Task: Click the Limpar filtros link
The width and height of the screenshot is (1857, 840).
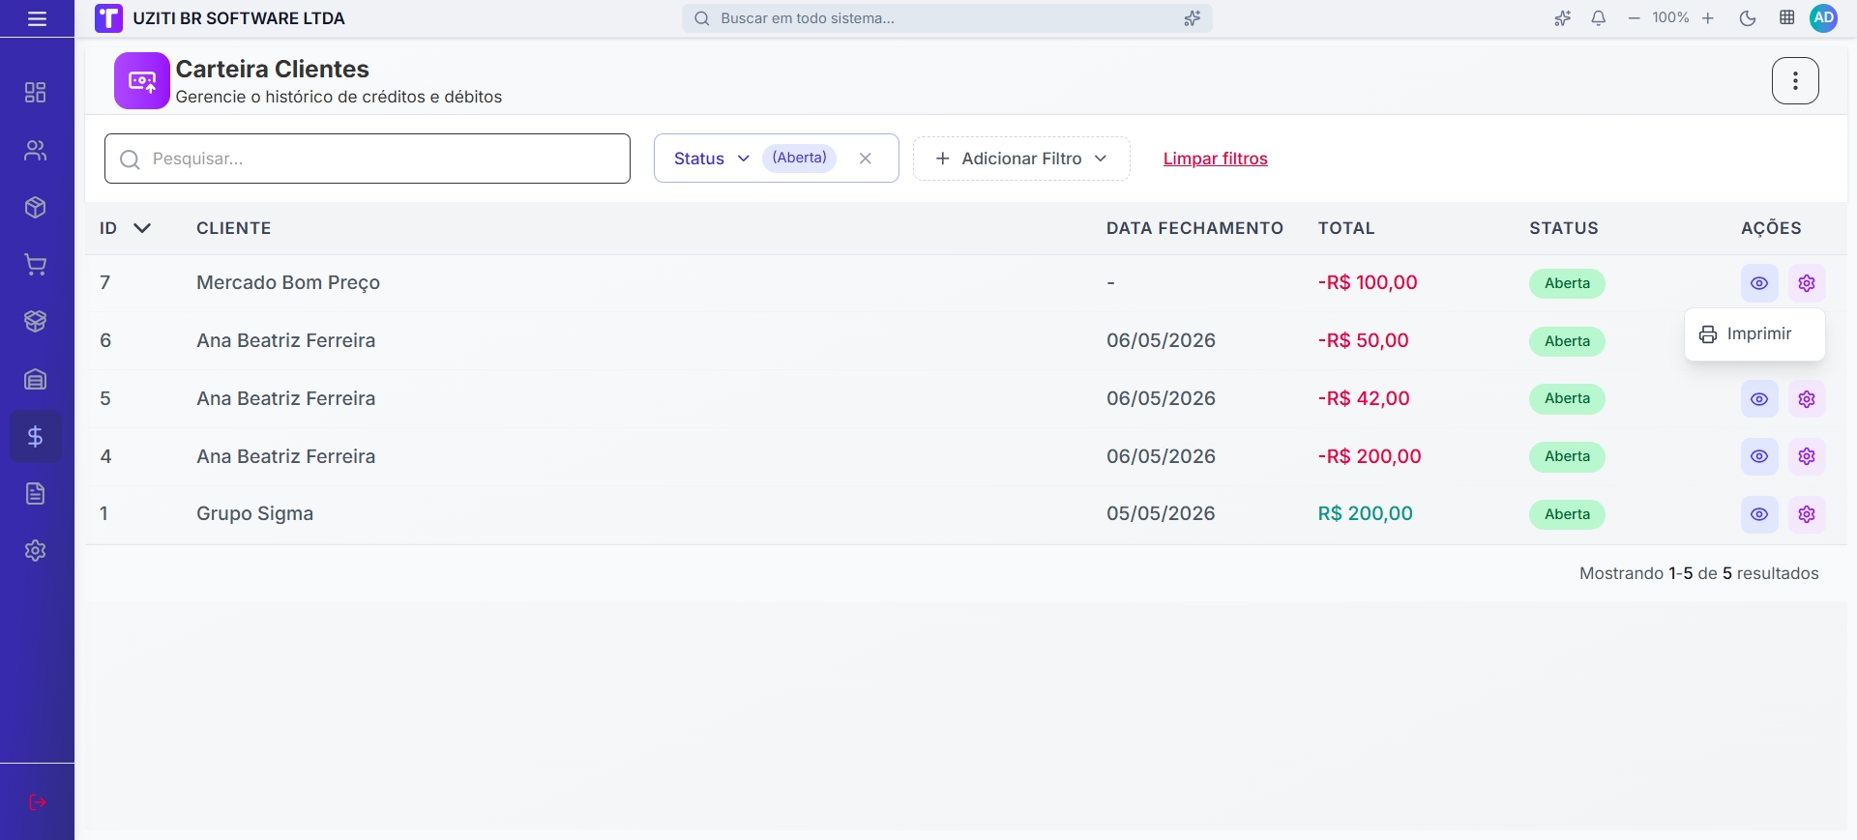Action: point(1215,159)
